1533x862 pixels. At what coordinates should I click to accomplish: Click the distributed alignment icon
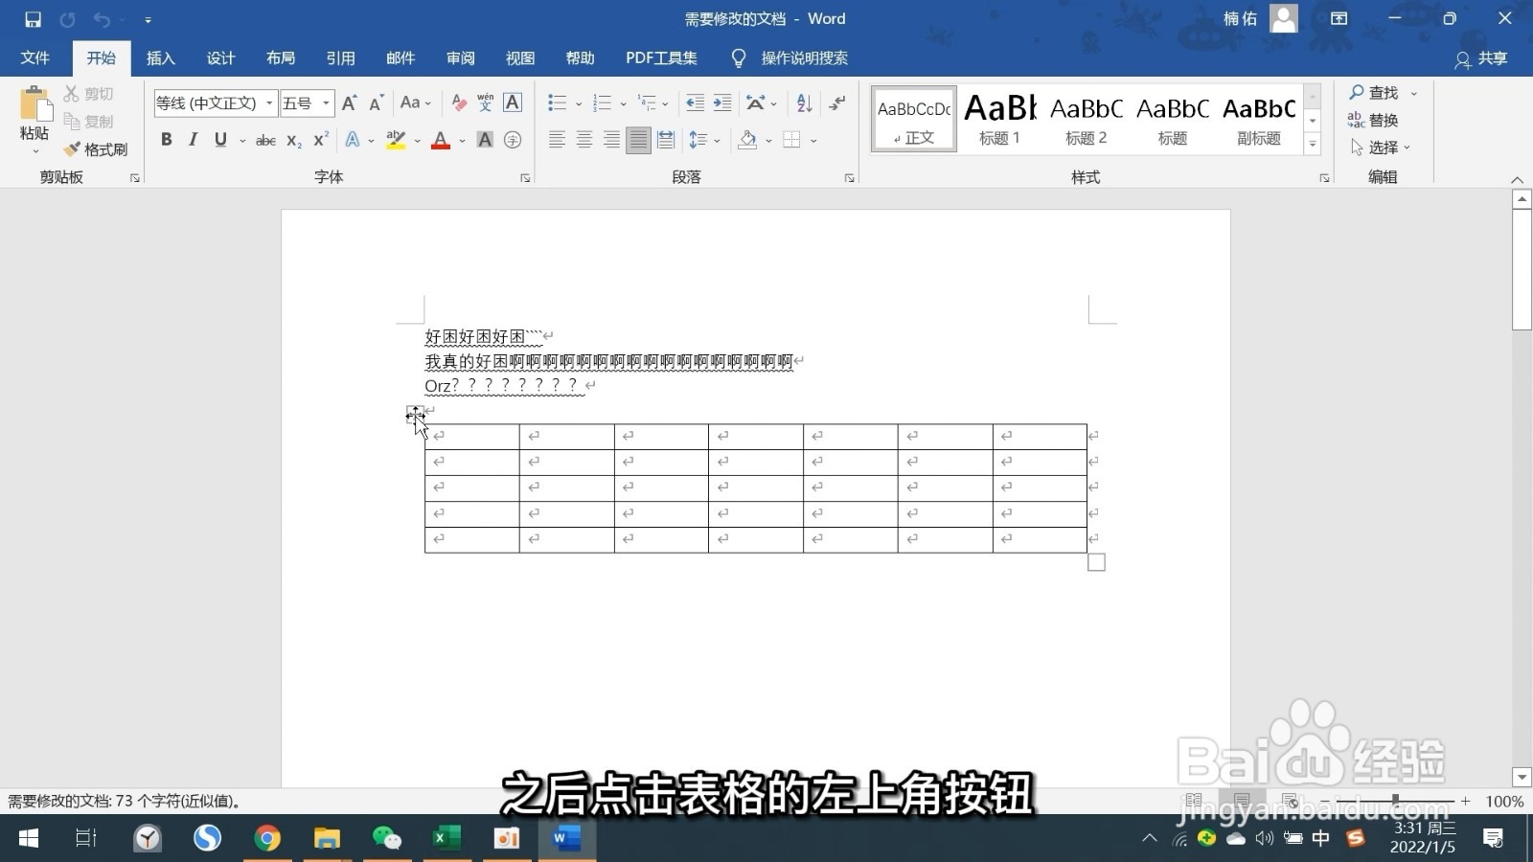click(x=666, y=140)
